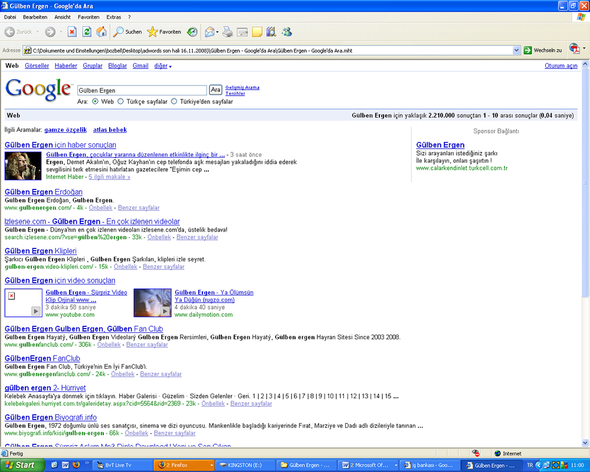Expand the 2 Microsoft Office taskbar group
590x472 pixels.
tap(396, 466)
